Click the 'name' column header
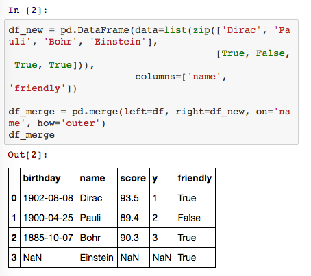 coord(97,178)
